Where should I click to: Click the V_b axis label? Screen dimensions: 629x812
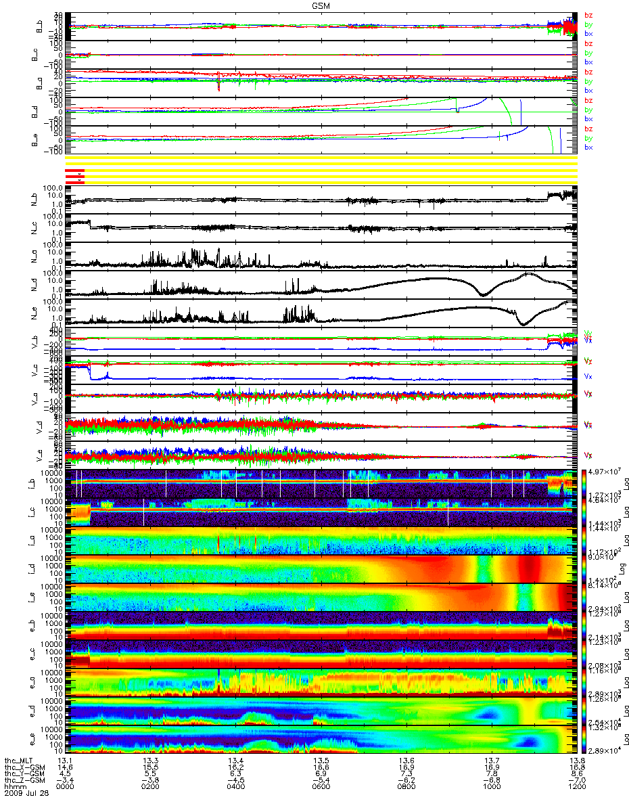34,342
